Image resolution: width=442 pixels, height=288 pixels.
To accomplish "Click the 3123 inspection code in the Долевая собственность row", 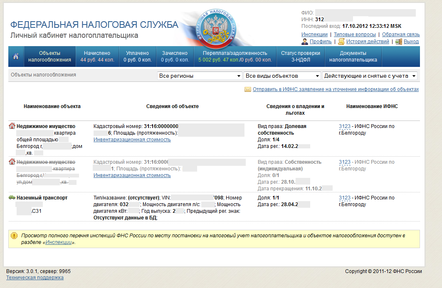I will (x=344, y=126).
